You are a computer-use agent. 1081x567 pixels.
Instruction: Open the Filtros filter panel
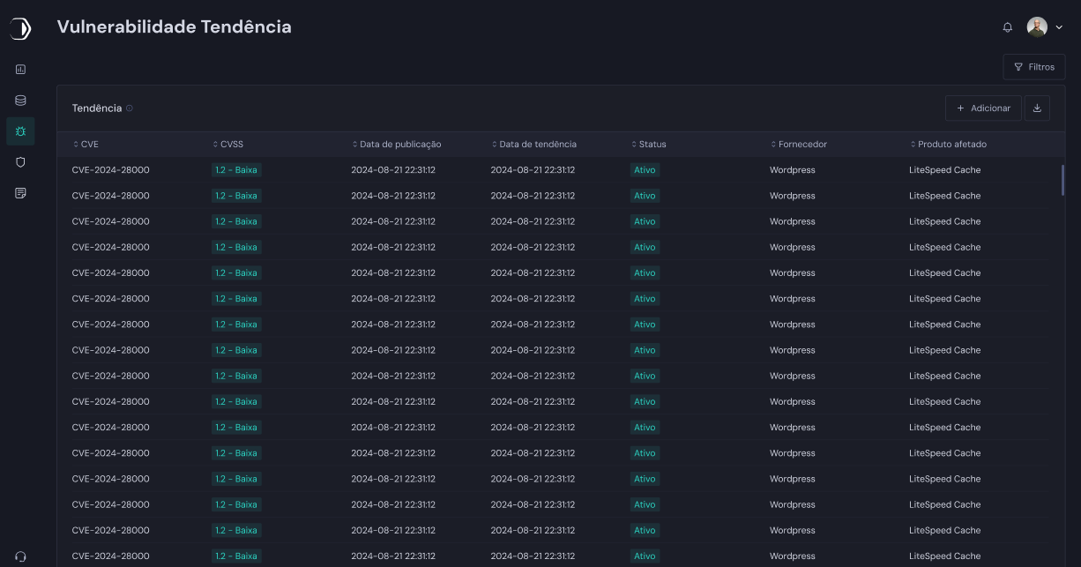(1033, 67)
